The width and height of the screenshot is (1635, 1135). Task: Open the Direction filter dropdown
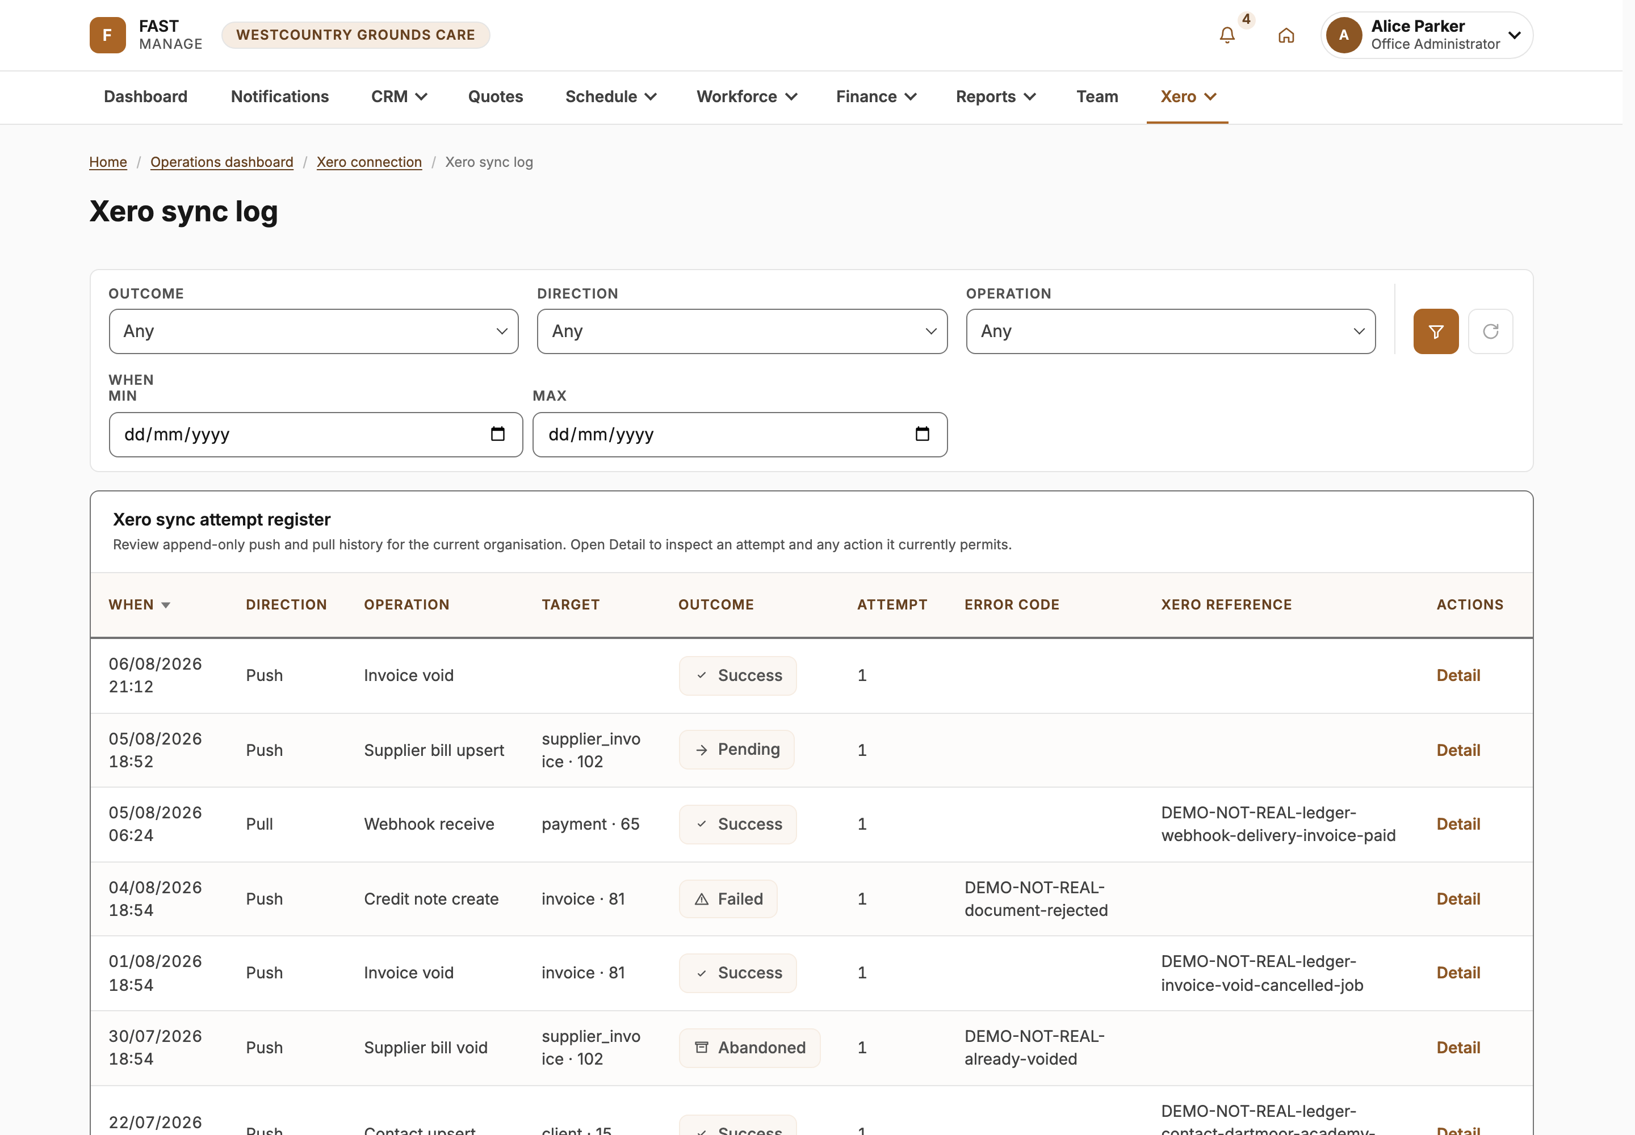742,331
